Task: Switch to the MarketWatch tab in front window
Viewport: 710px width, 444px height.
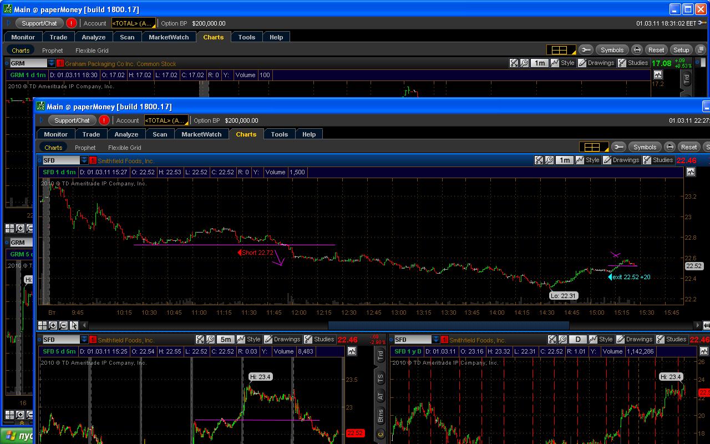Action: click(201, 134)
